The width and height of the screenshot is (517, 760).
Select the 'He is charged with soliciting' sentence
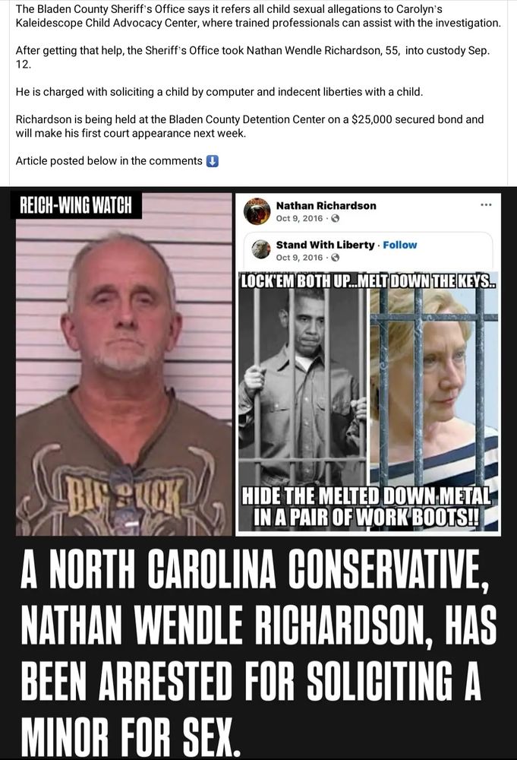point(219,92)
